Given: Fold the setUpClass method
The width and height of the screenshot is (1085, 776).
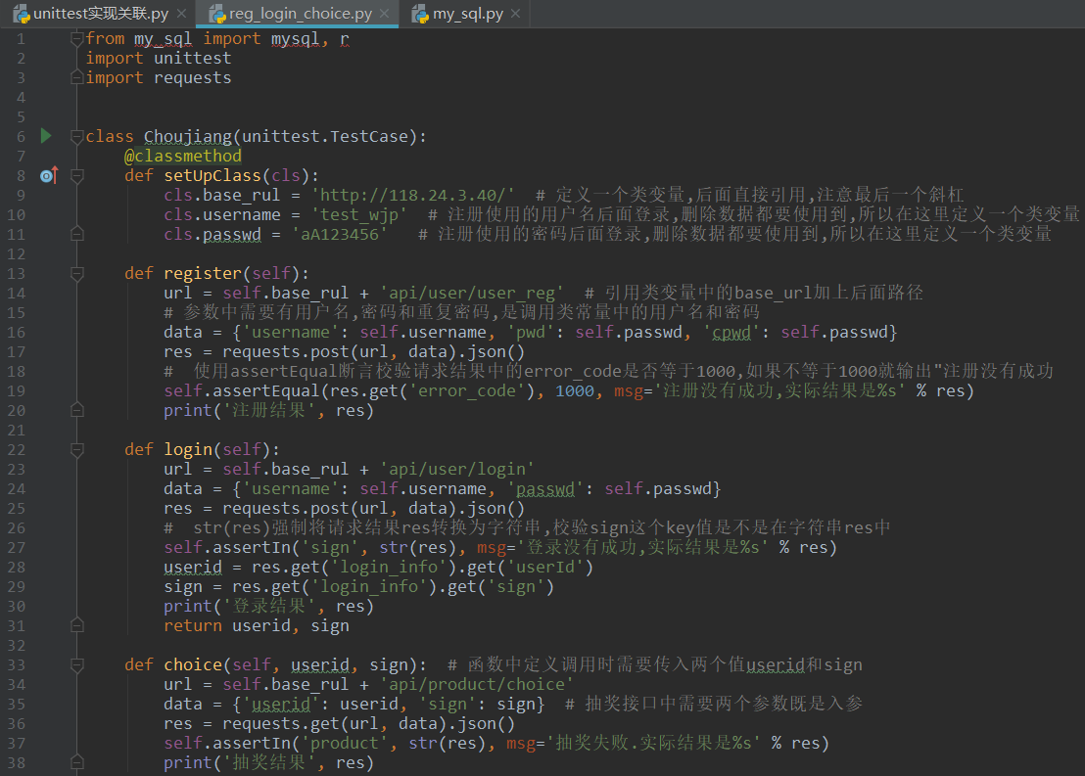Looking at the screenshot, I should [x=77, y=175].
